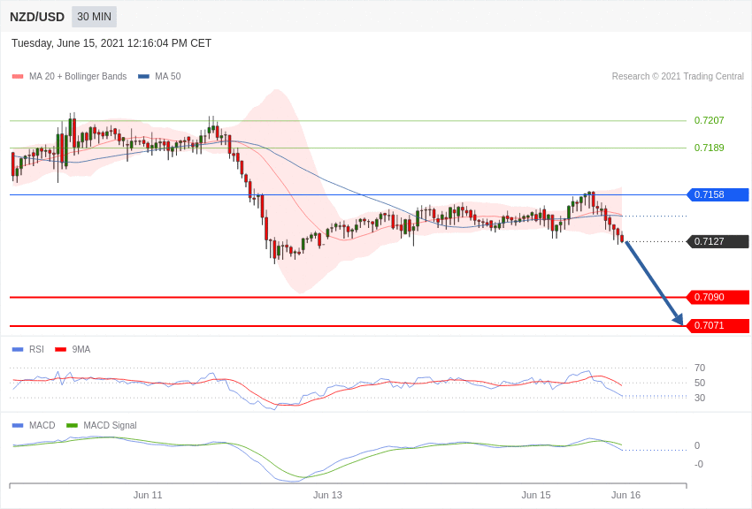752x509 pixels.
Task: Click the RSI legend color swatch
Action: (x=18, y=350)
